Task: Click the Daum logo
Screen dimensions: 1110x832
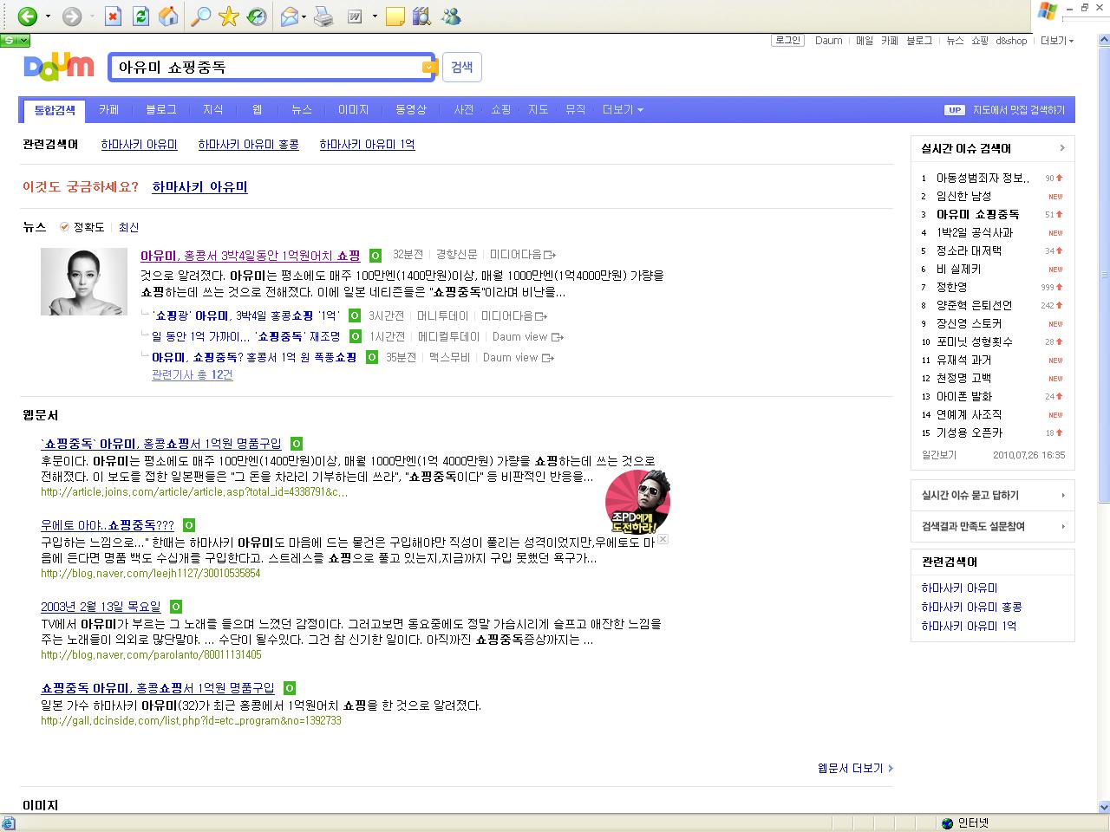Action: [59, 67]
